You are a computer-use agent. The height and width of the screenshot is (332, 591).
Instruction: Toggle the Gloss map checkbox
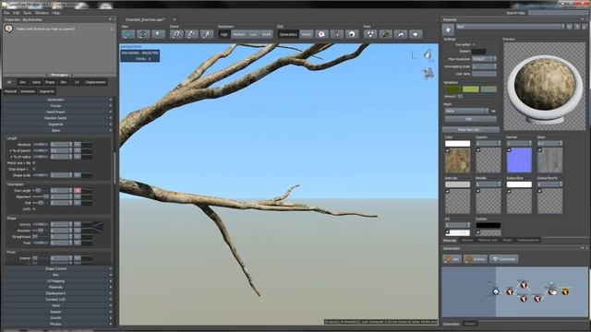click(x=540, y=150)
